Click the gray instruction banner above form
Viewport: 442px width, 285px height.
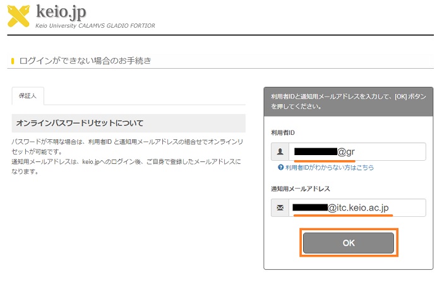click(348, 102)
